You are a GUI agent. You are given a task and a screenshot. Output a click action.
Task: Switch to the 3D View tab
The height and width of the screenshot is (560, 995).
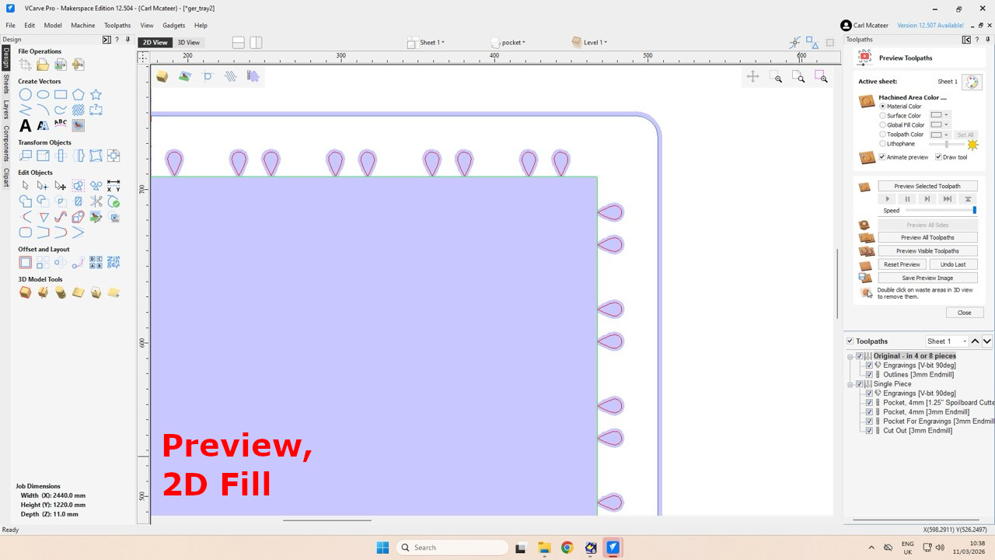pos(188,42)
